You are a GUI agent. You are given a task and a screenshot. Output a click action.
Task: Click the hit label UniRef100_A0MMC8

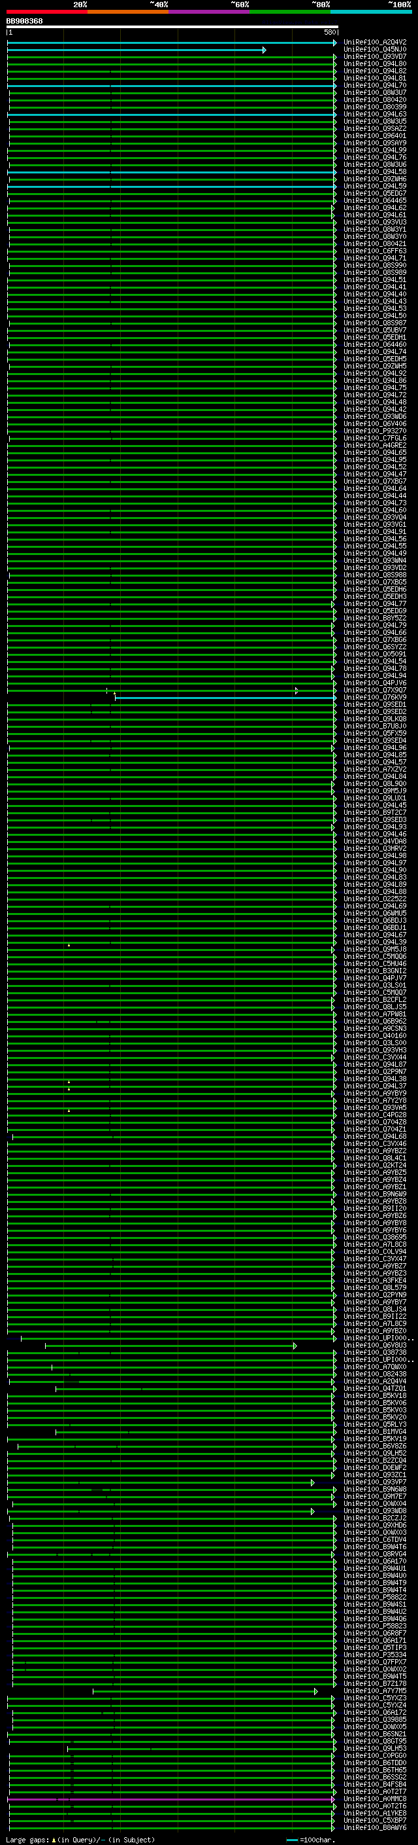pyautogui.click(x=375, y=1799)
